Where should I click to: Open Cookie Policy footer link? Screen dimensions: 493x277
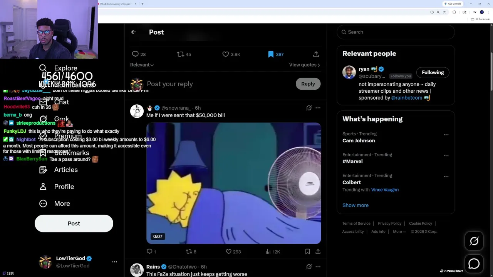[421, 223]
